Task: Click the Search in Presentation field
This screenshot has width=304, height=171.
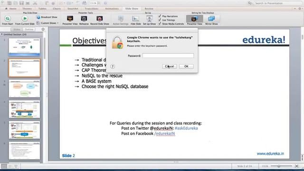Action: tap(277, 3)
